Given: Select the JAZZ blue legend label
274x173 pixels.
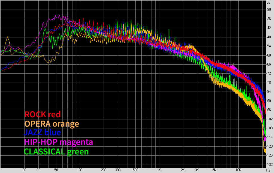Looking at the screenshot, I should [x=42, y=133].
